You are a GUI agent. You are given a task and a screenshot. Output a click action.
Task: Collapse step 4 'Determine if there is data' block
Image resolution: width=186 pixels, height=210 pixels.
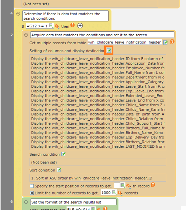pyautogui.click(x=18, y=14)
